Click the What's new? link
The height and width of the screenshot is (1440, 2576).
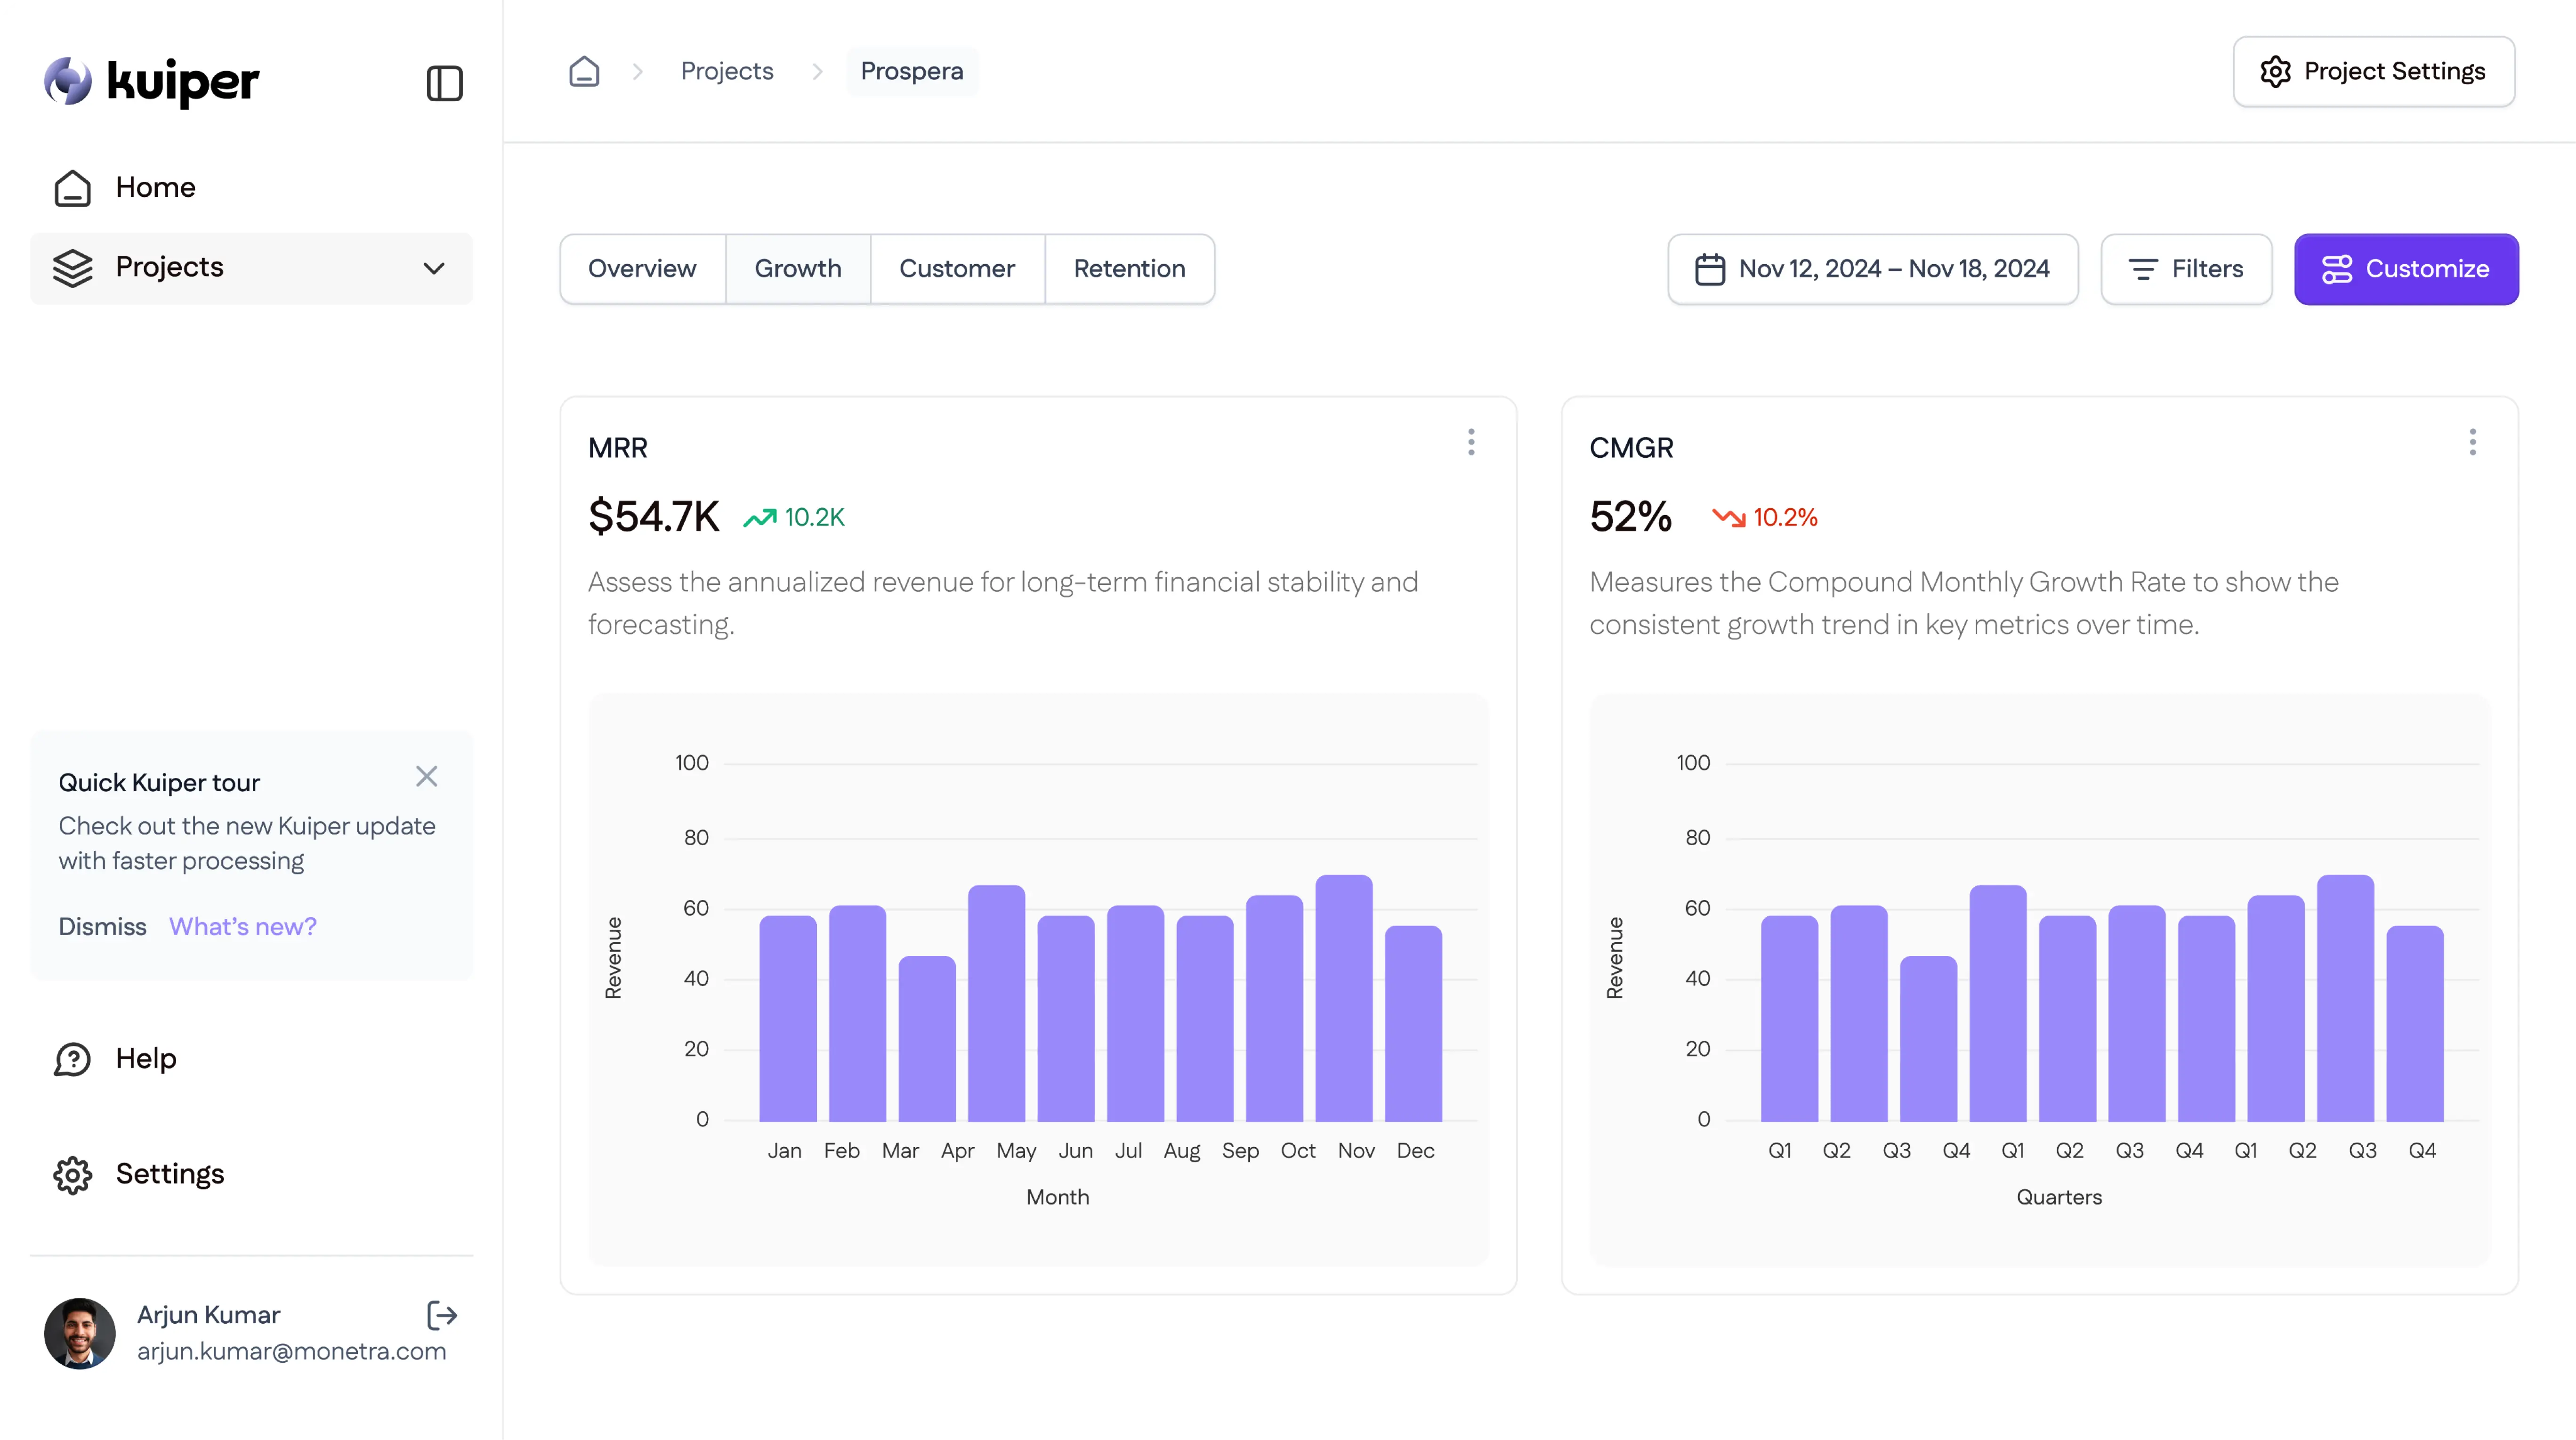click(x=243, y=926)
